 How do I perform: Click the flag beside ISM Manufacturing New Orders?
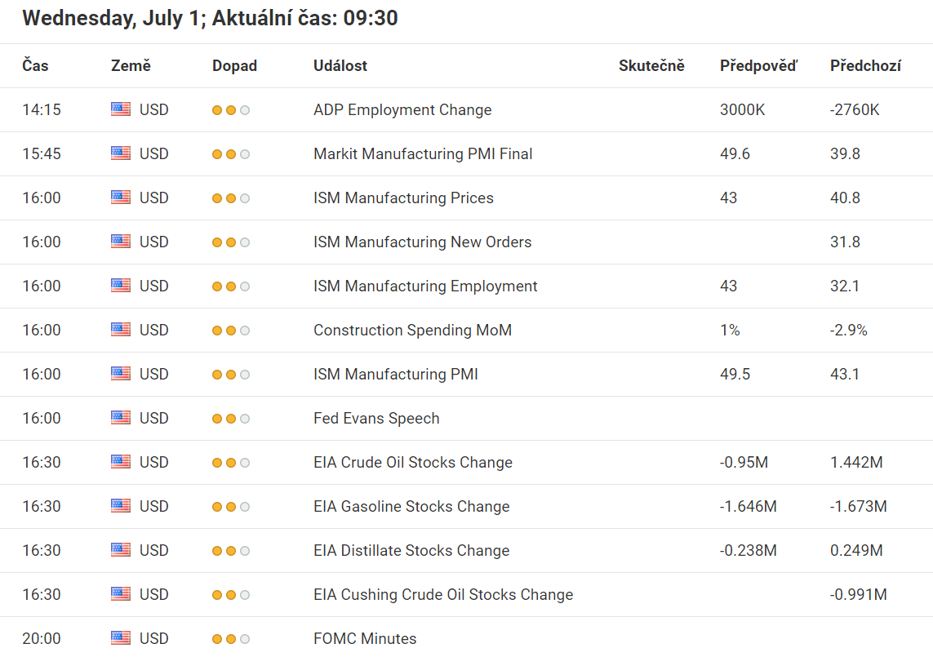tap(121, 242)
